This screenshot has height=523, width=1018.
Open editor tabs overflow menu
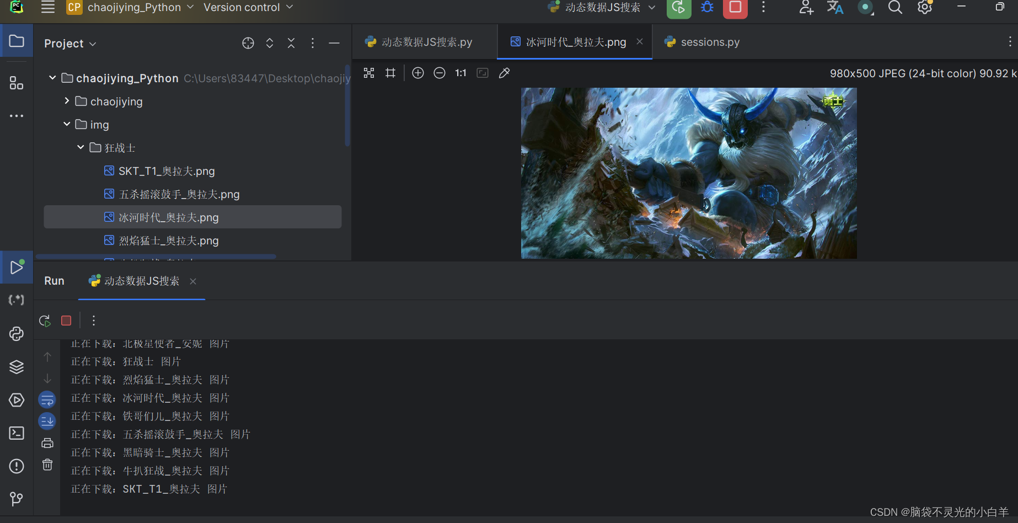(1010, 41)
